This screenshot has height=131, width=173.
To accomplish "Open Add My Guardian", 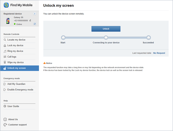I will point(16,84).
